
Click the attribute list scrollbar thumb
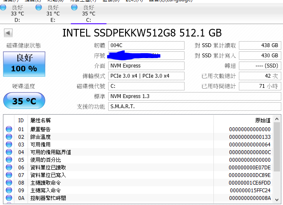point(277,147)
